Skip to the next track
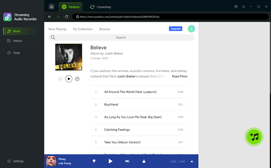This screenshot has height=168, width=271. pyautogui.click(x=127, y=161)
